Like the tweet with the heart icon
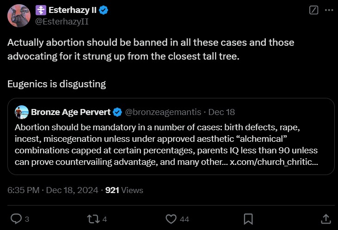338x230 pixels. pos(171,218)
